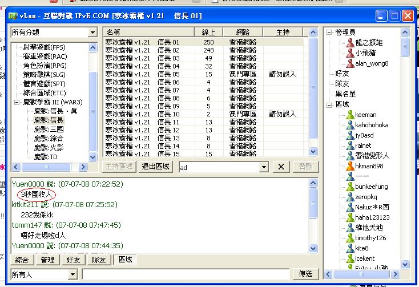This screenshot has height=287, width=419.
Task: Click the blue user icon beside rainet
Action: [350, 145]
